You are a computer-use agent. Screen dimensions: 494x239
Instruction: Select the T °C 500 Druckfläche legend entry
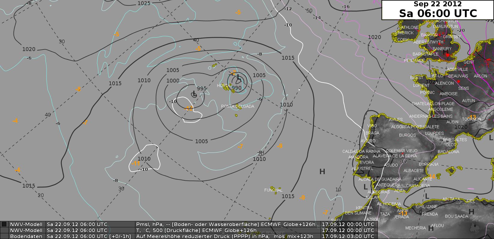click(x=196, y=230)
